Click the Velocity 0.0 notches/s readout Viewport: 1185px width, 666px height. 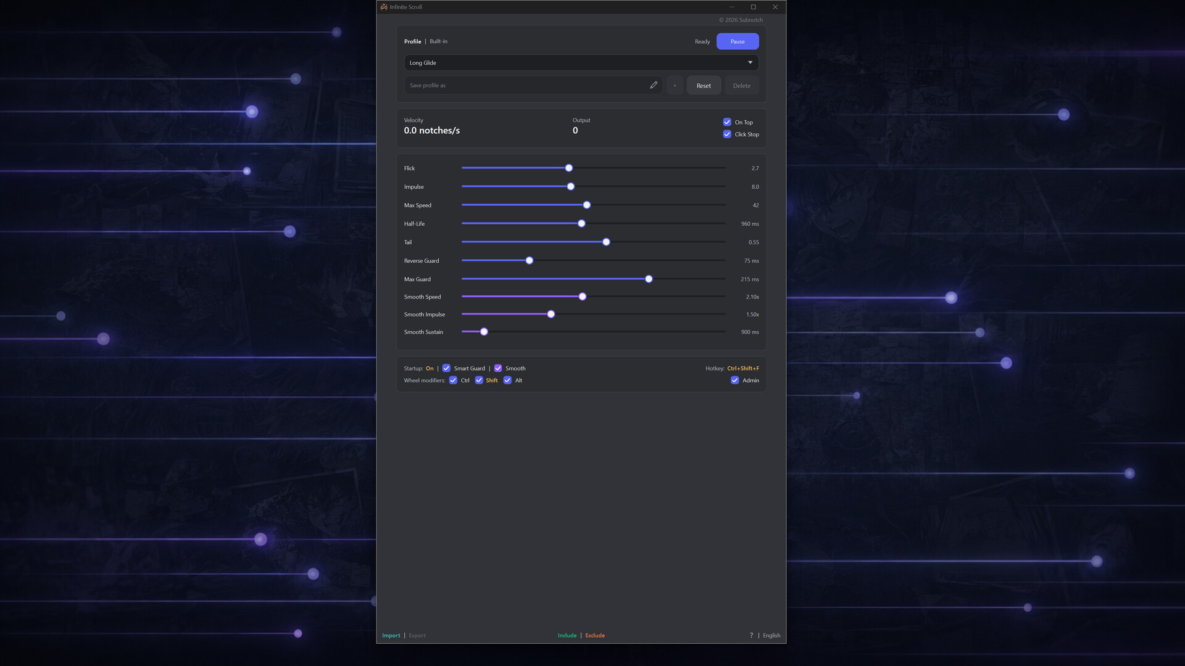432,130
